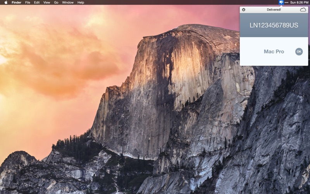310x194 pixels.
Task: Confirm with the round OK button
Action: point(299,52)
